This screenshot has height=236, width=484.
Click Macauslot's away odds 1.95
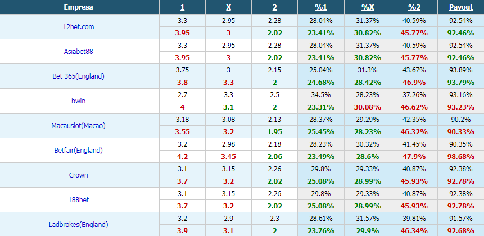274,131
